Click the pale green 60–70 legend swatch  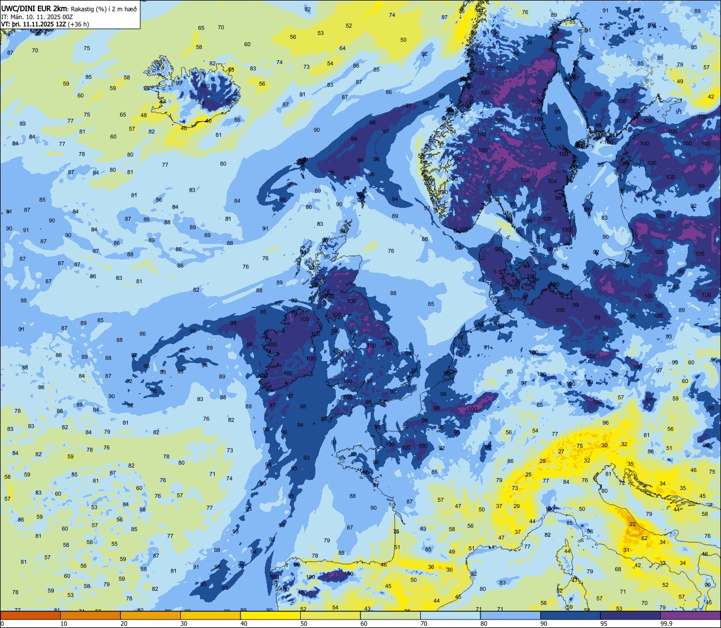tap(390, 616)
